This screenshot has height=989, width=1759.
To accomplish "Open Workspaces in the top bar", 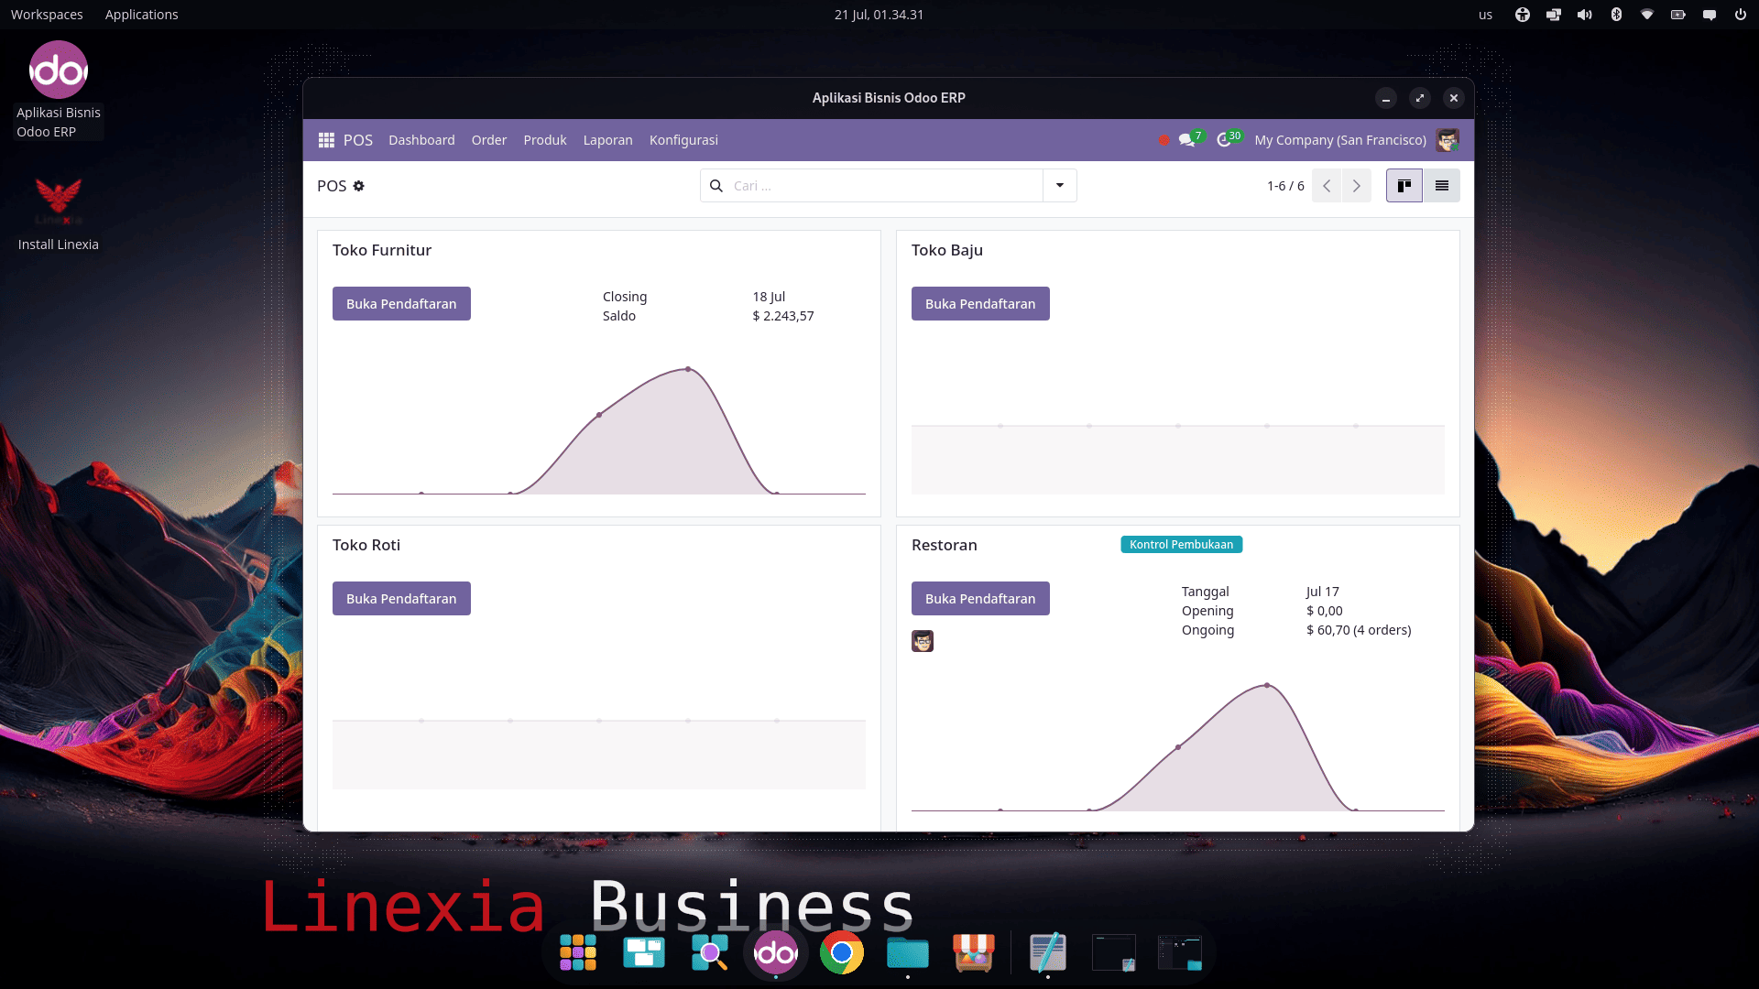I will [47, 15].
